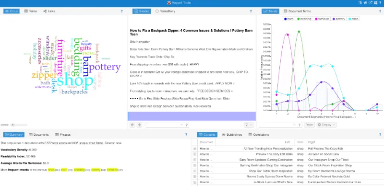This screenshot has height=186, width=384.
Task: Switch to the Bubblelines tab
Action: [x=232, y=134]
